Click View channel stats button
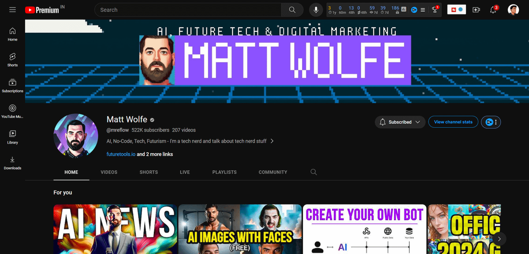This screenshot has width=529, height=254. click(453, 122)
